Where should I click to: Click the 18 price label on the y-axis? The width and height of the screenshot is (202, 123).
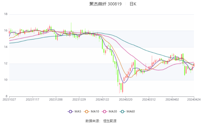pyautogui.click(x=5, y=14)
